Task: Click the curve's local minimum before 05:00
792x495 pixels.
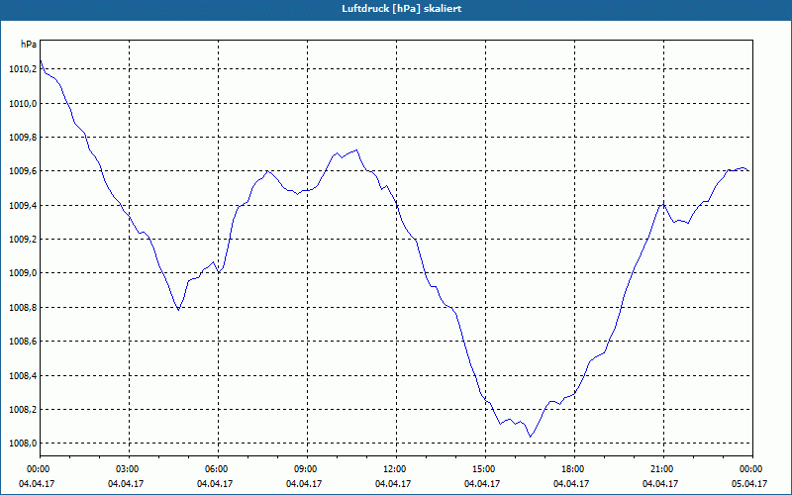Action: click(x=178, y=310)
